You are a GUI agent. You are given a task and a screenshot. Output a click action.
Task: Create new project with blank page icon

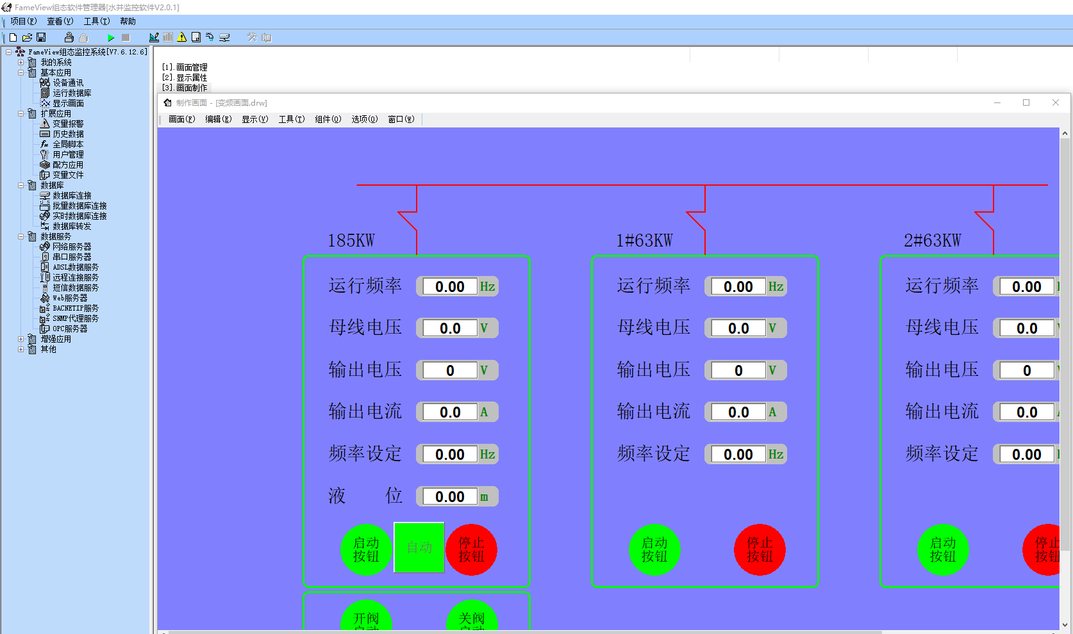tap(13, 38)
